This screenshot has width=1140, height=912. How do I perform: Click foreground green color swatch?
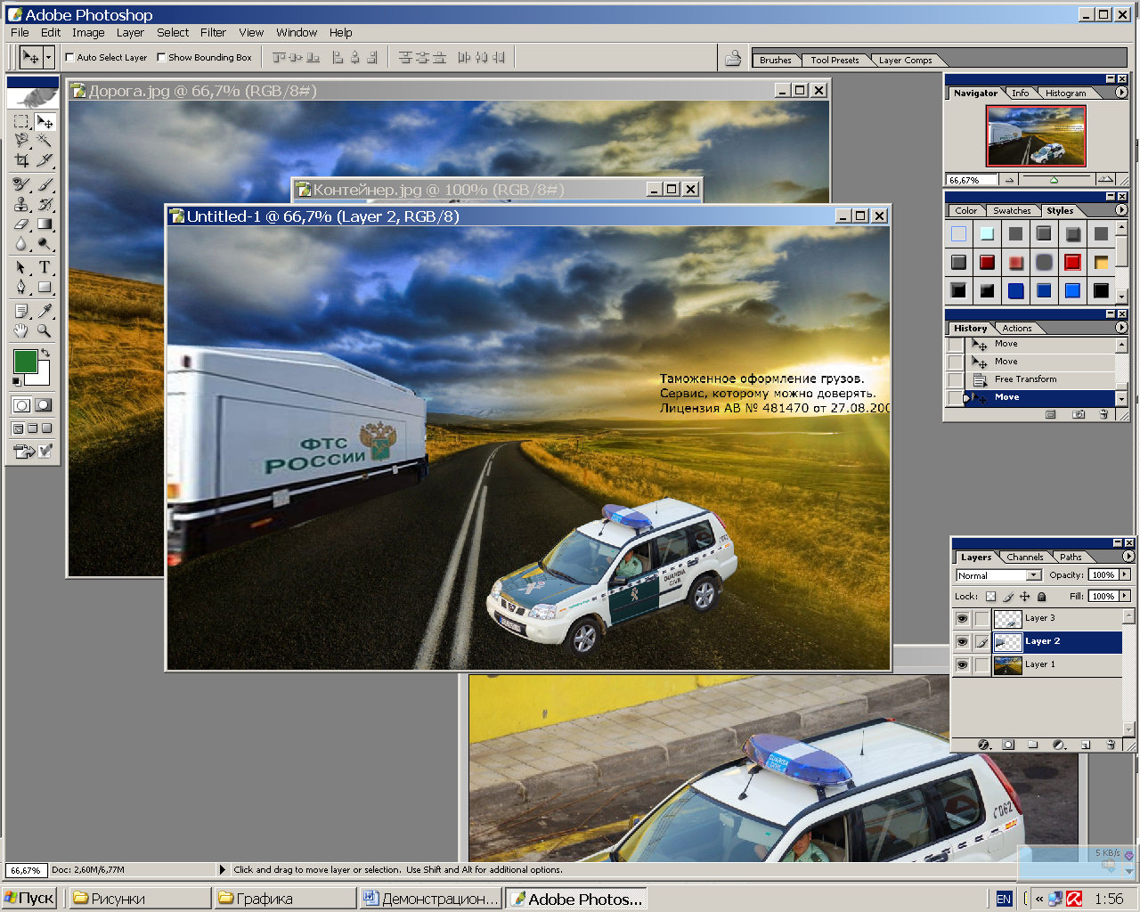25,361
